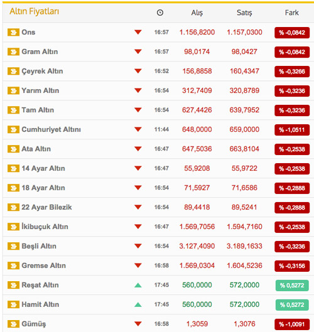Click the Altın Fiyatları heading

click(34, 11)
